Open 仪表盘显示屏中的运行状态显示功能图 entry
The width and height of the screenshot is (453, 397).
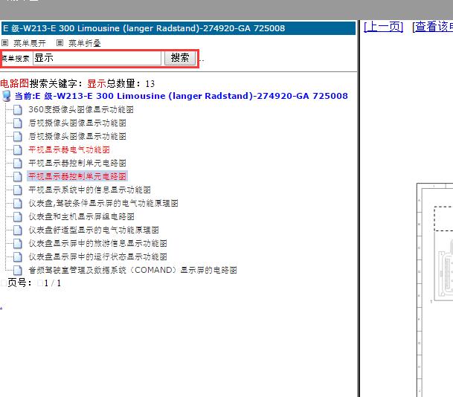pyautogui.click(x=97, y=256)
